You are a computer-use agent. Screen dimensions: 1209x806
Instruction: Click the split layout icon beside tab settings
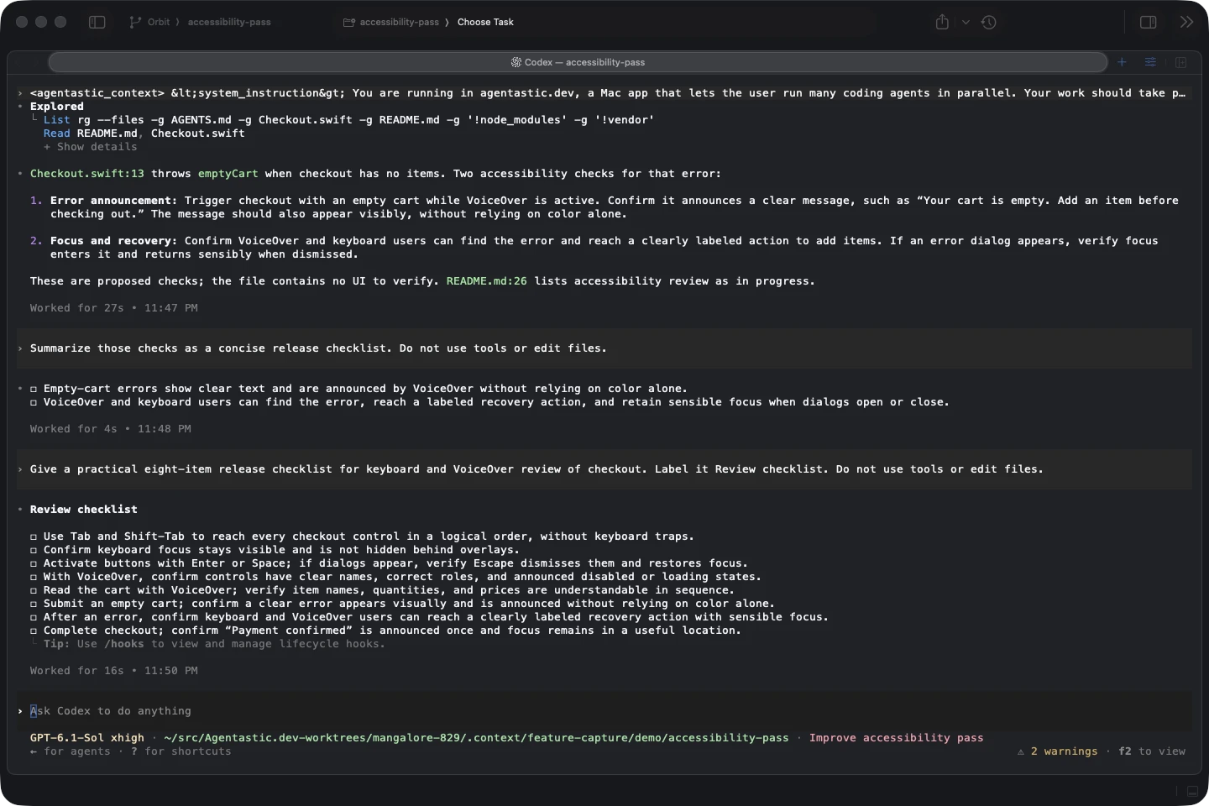(x=1180, y=62)
